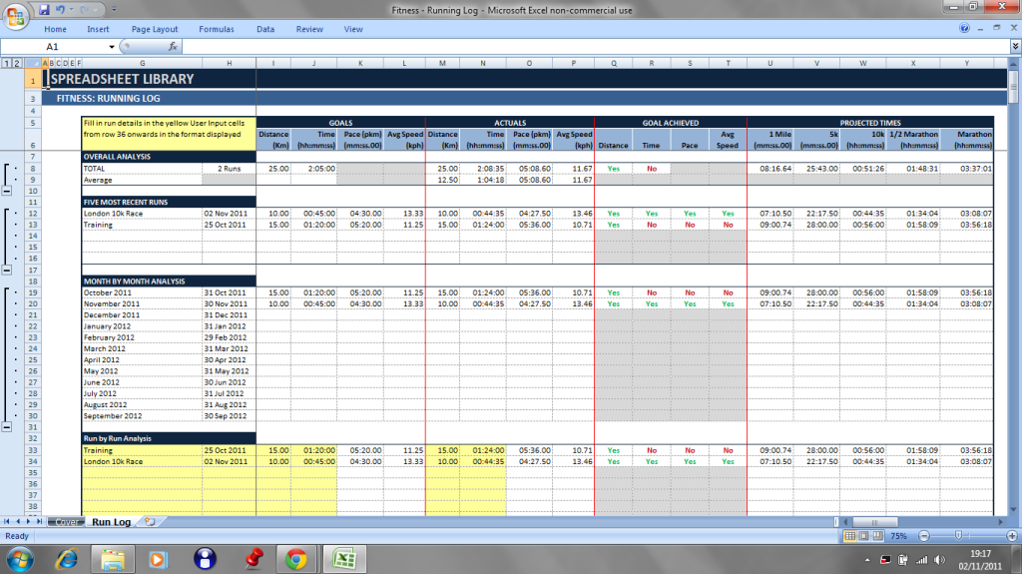Switch to Page Layout view in status bar

click(863, 536)
